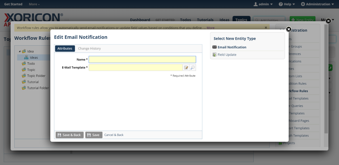Screen dimensions: 339x165
Task: Click the edit icon beside E-Mail Template field
Action: coord(186,68)
